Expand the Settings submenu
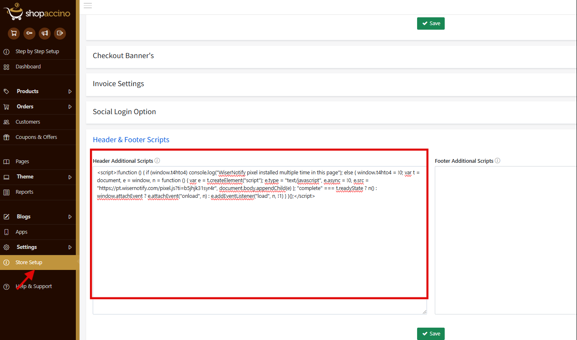This screenshot has width=577, height=340. click(x=38, y=247)
